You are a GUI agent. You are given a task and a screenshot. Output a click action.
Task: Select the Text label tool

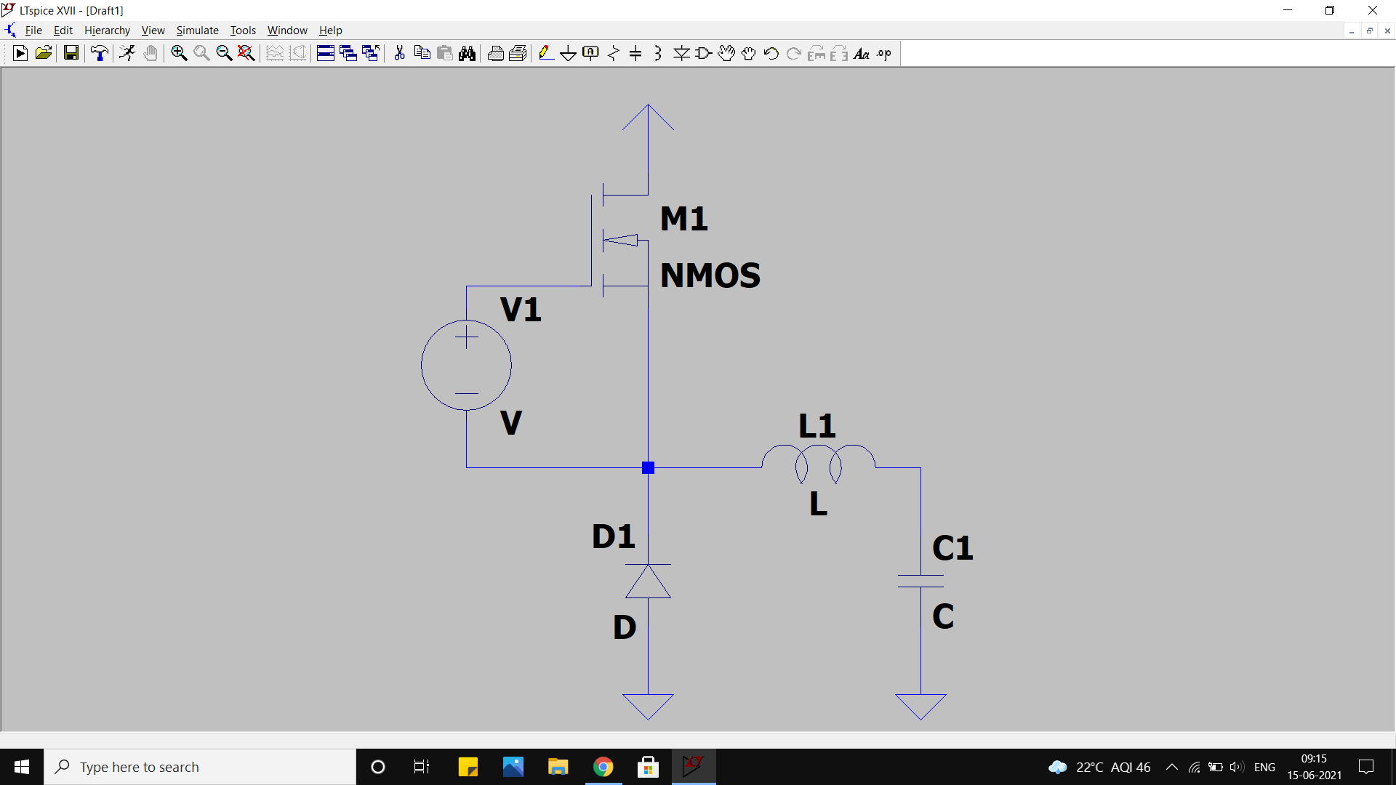[860, 54]
